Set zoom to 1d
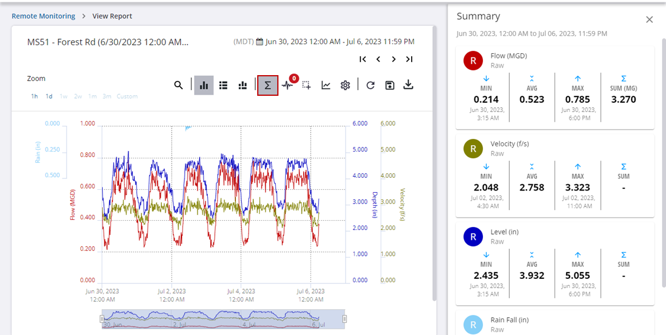The width and height of the screenshot is (666, 335). click(49, 96)
